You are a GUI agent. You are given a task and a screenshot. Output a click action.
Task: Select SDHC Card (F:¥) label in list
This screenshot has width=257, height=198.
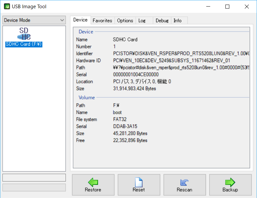(x=24, y=44)
